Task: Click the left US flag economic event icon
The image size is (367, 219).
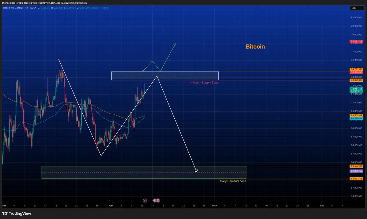Action: coord(154,200)
